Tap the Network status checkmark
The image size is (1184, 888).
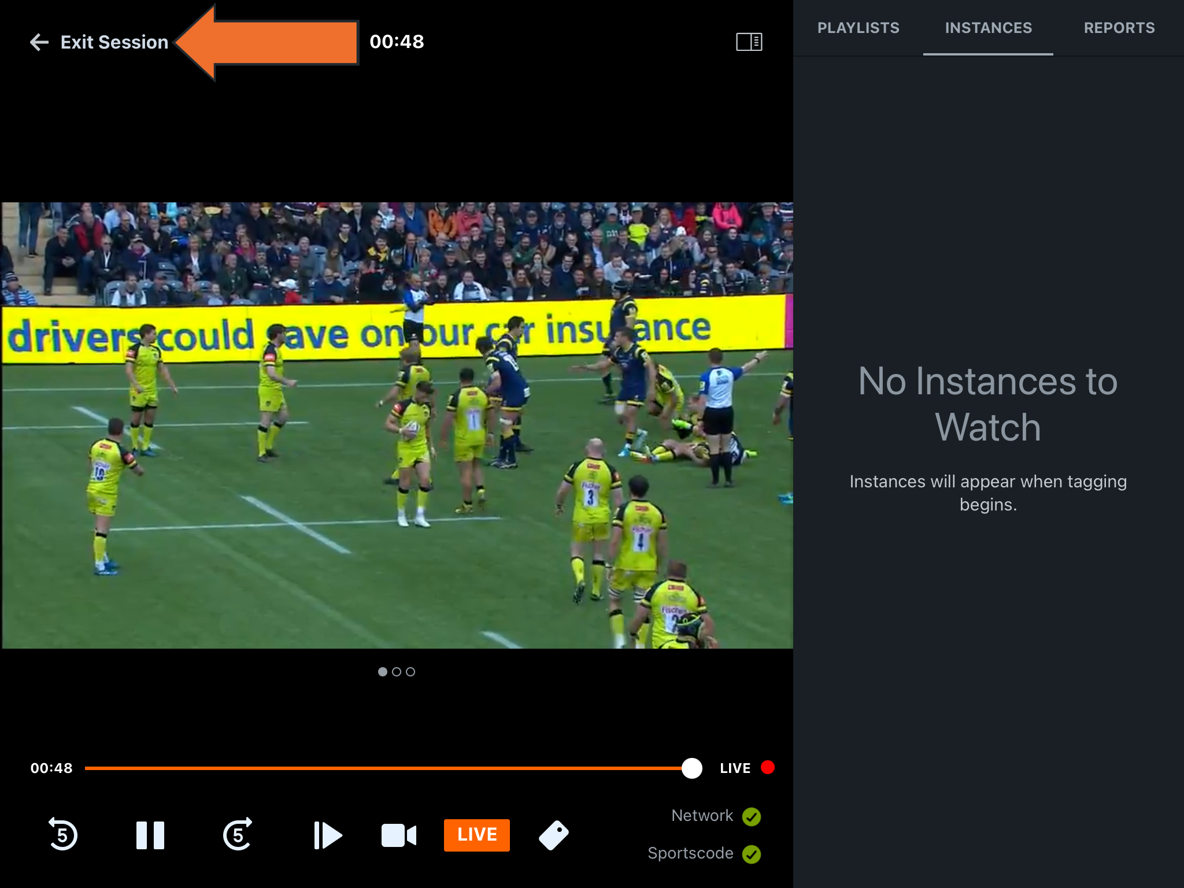(752, 817)
